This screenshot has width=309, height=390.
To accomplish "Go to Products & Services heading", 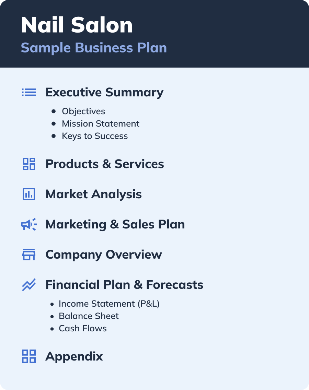I will tap(105, 164).
